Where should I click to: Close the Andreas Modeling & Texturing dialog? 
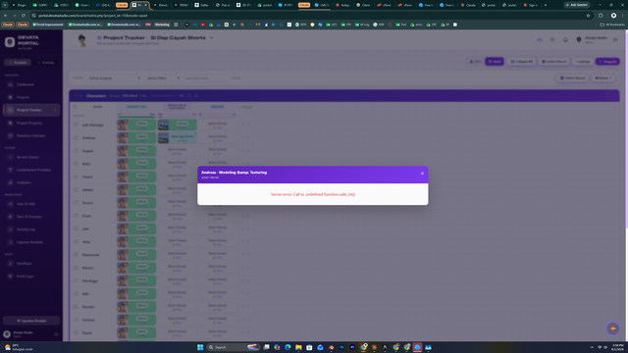click(x=422, y=174)
